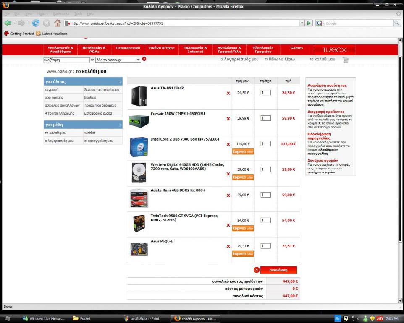Open 'ο λογαριασμός μου' header link
This screenshot has width=404, height=323.
(239, 59)
